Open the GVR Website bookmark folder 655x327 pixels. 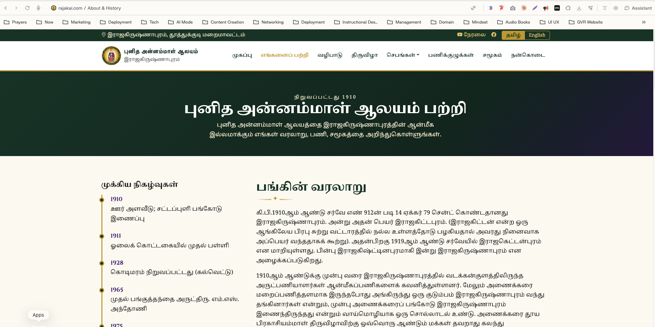[586, 22]
